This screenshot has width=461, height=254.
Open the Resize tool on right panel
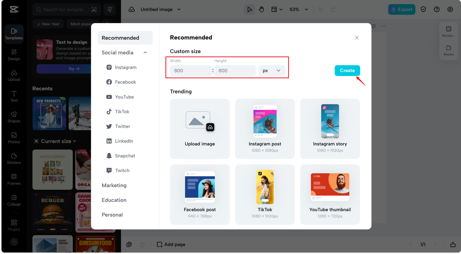tap(448, 50)
